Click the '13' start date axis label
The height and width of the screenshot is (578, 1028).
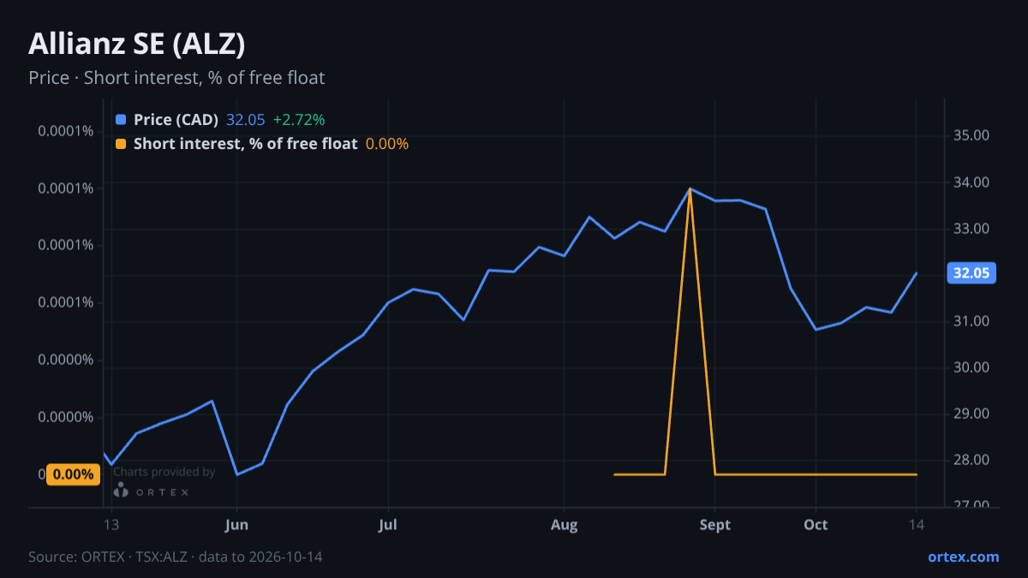(111, 525)
